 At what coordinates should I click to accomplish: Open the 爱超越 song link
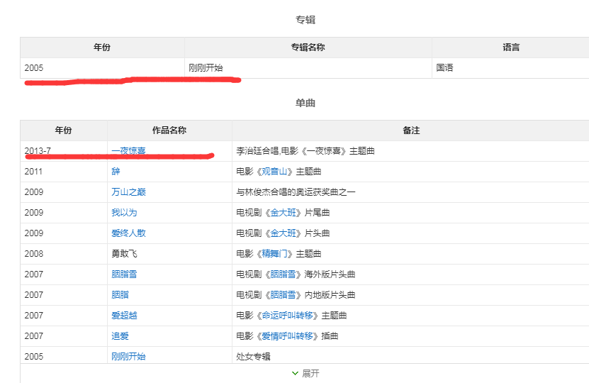pyautogui.click(x=124, y=316)
